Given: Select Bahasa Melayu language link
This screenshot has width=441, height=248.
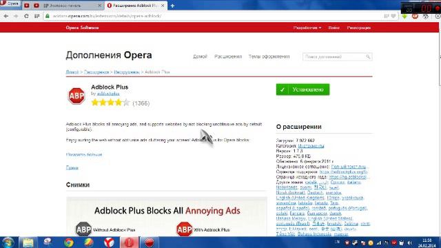Looking at the screenshot, I should 291,218.
